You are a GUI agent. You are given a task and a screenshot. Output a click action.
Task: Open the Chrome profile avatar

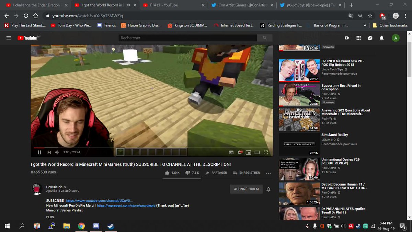[396, 16]
